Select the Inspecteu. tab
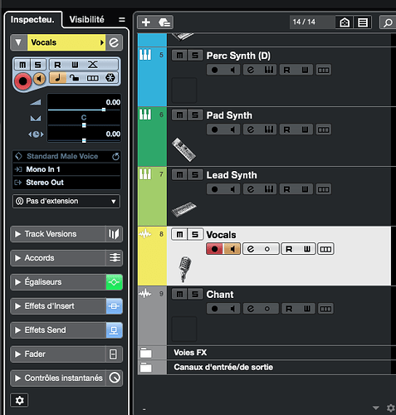The image size is (396, 415). coord(32,20)
